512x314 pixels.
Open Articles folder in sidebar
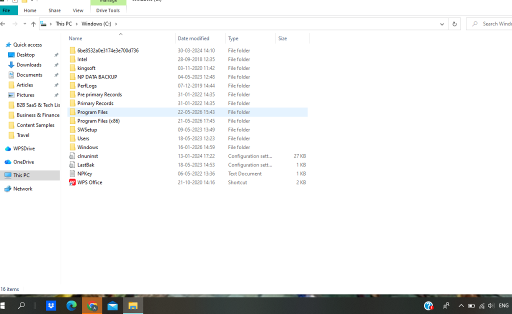coord(25,85)
